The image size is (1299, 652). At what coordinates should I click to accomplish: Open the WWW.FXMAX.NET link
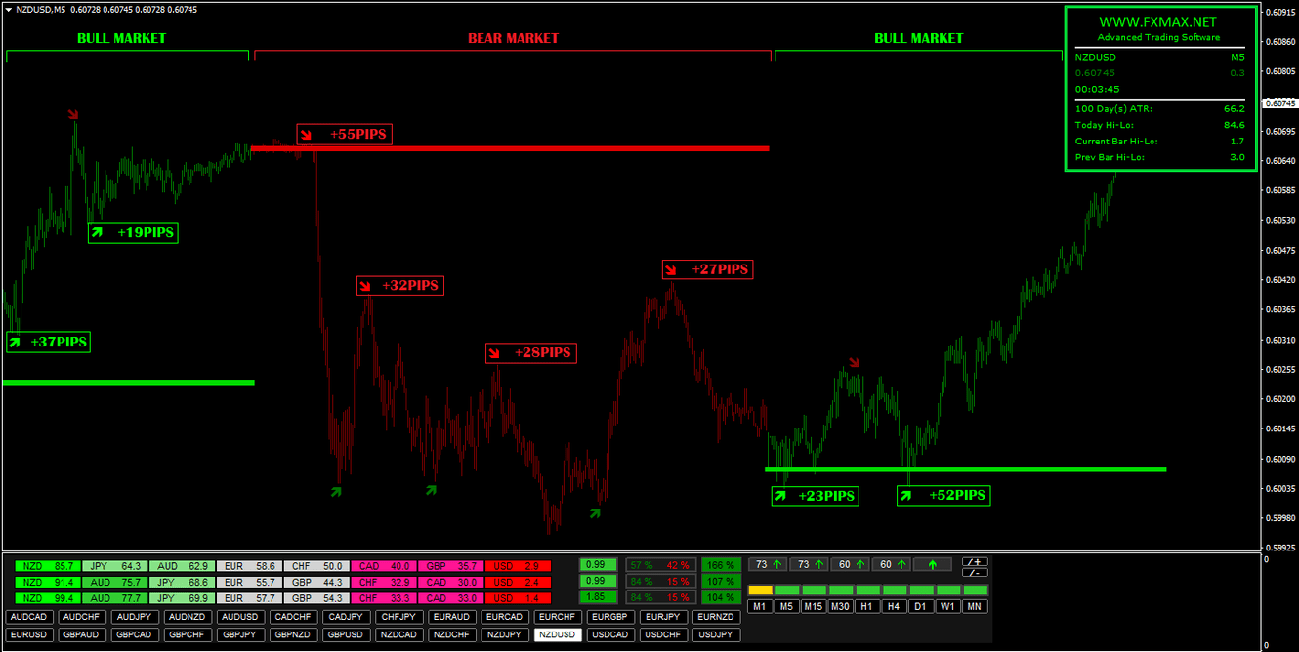[1157, 22]
